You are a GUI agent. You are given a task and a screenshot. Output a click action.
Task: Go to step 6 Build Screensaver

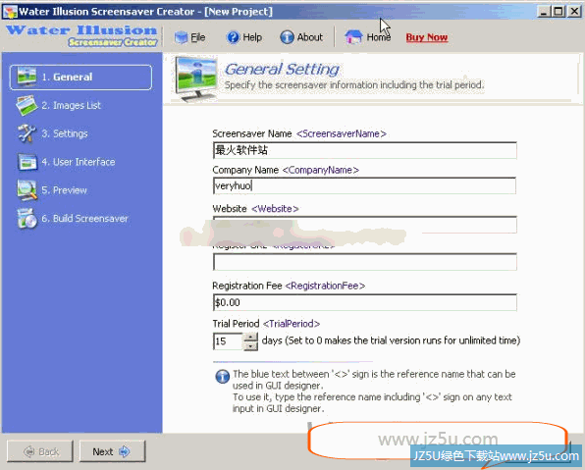coord(73,219)
